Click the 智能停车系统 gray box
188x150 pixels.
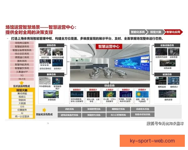click(x=94, y=115)
